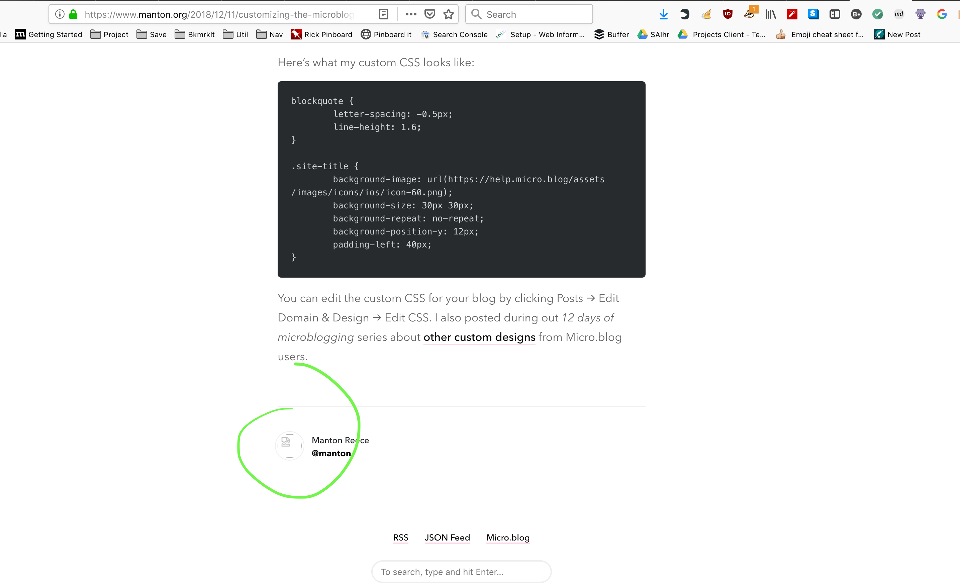Toggle Reader View for this article
The image size is (960, 588).
click(x=383, y=14)
